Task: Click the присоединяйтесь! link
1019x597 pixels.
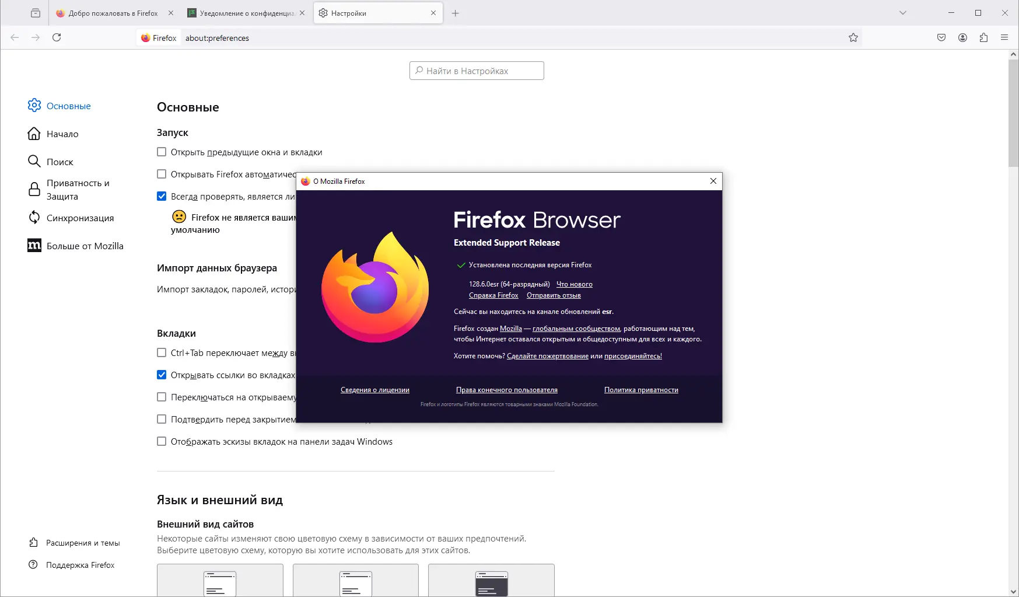Action: click(x=633, y=356)
